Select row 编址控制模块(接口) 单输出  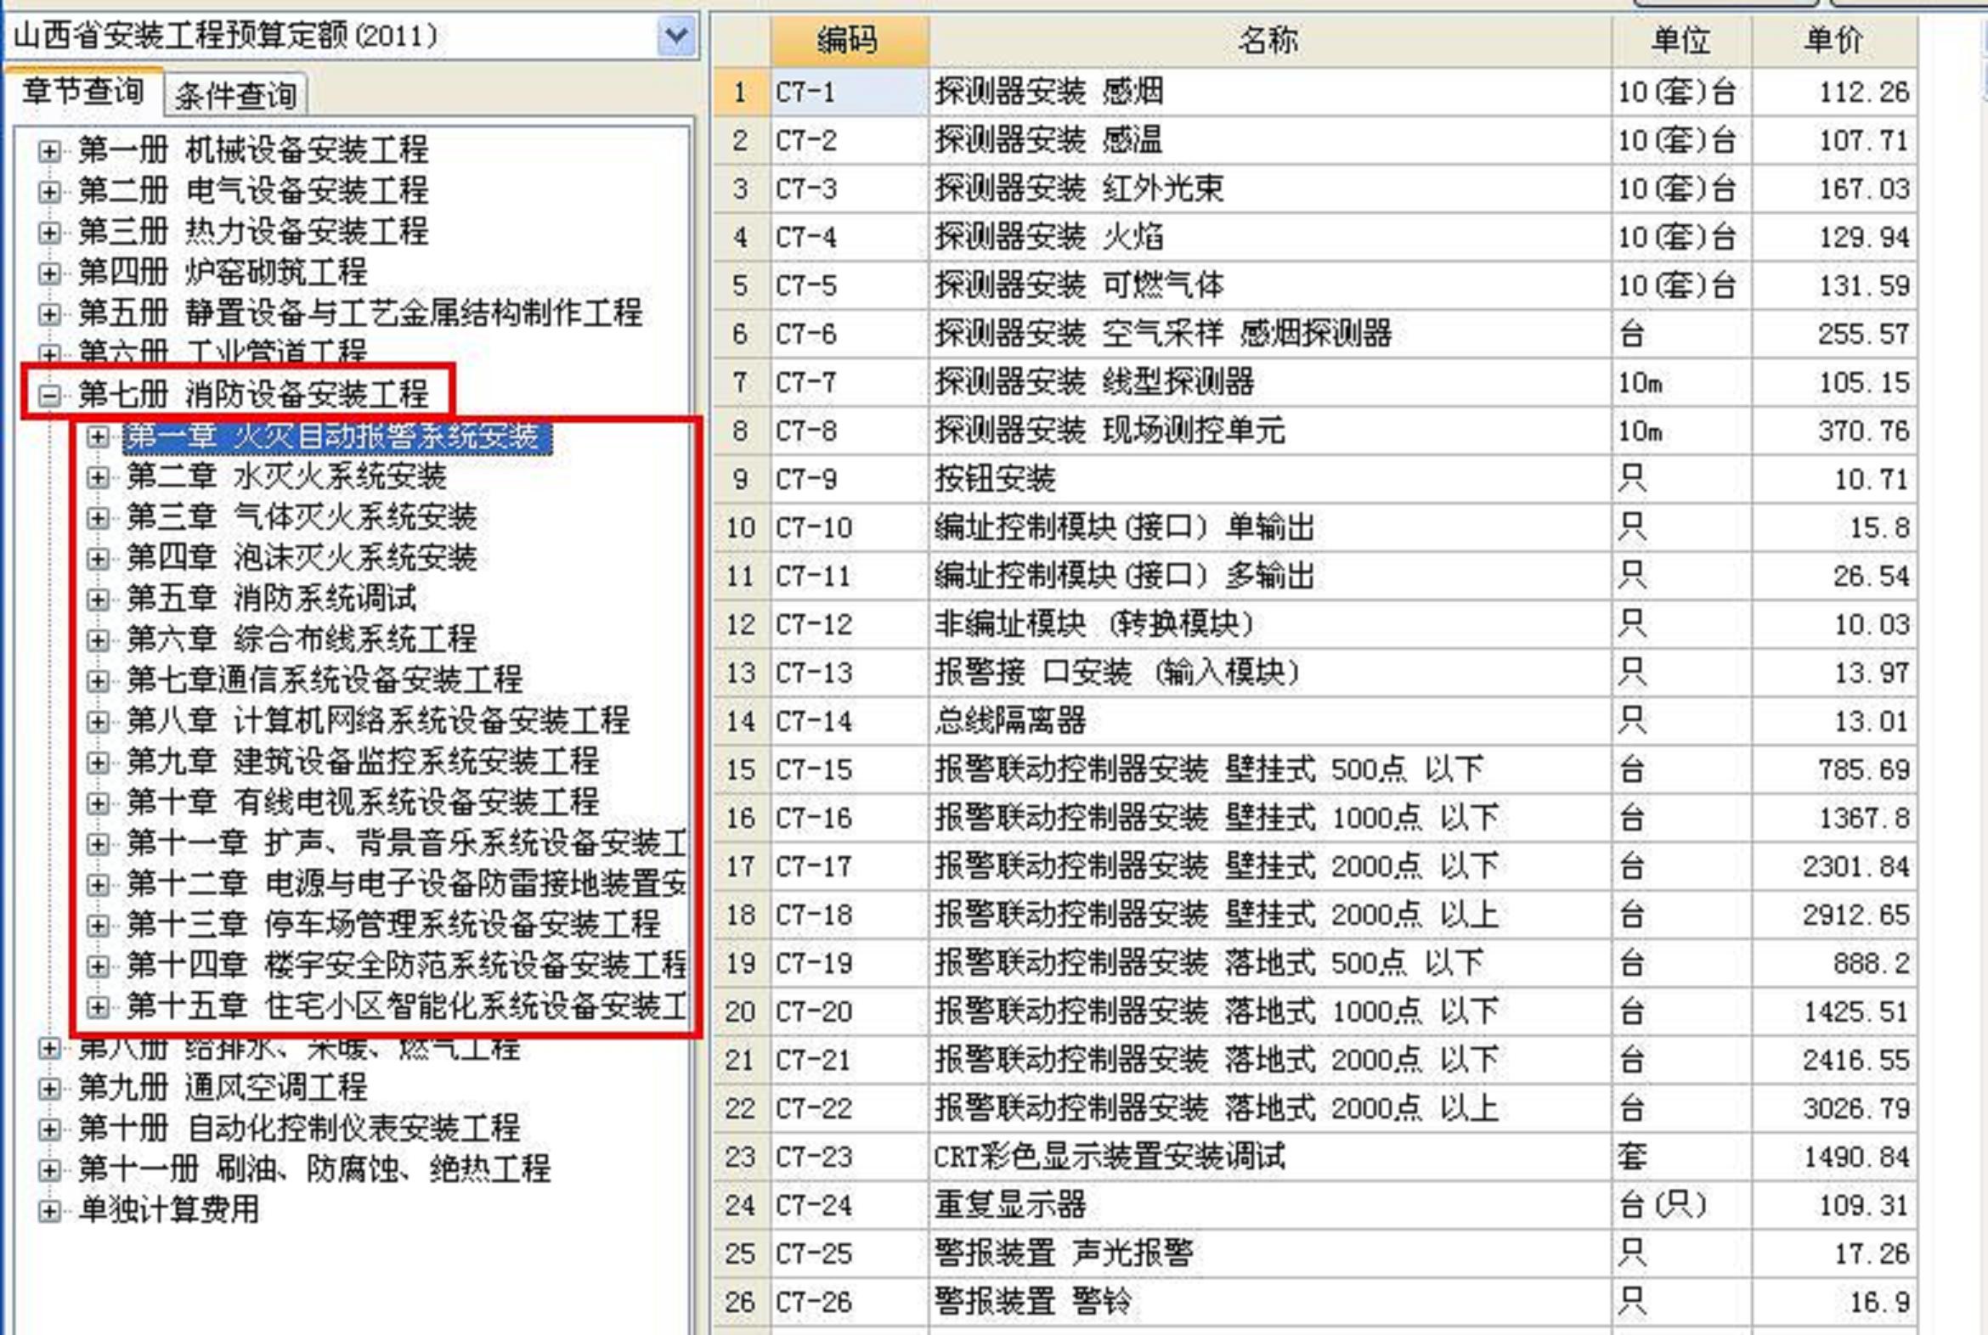(1315, 528)
